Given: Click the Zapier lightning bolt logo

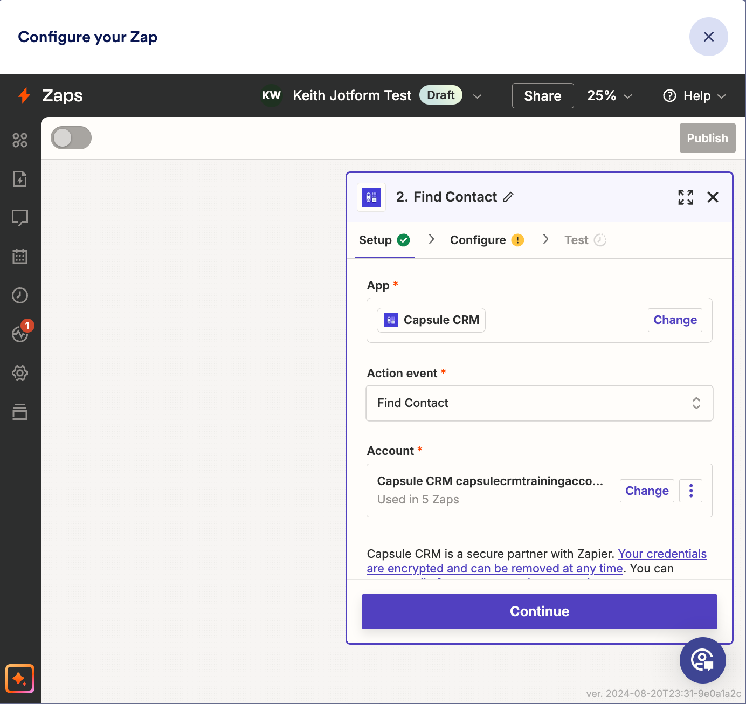Looking at the screenshot, I should pyautogui.click(x=24, y=95).
